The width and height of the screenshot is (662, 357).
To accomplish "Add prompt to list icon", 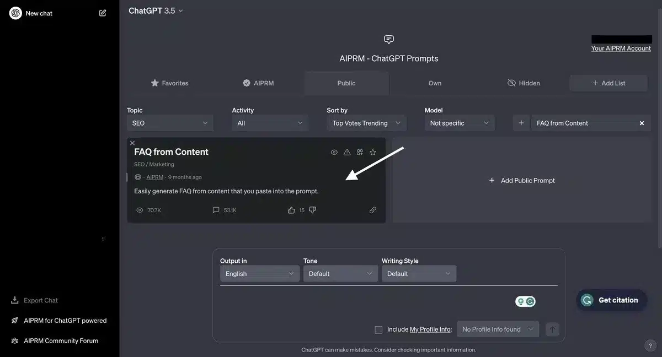I will tap(360, 152).
